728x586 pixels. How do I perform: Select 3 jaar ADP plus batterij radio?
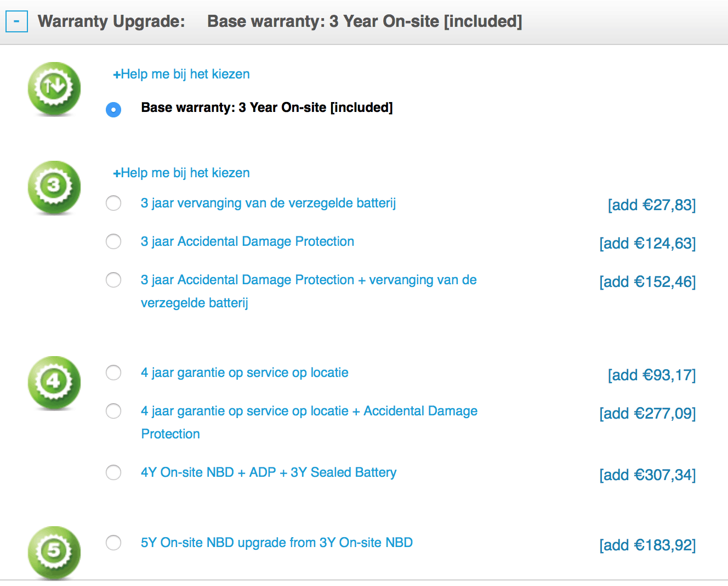(x=113, y=280)
